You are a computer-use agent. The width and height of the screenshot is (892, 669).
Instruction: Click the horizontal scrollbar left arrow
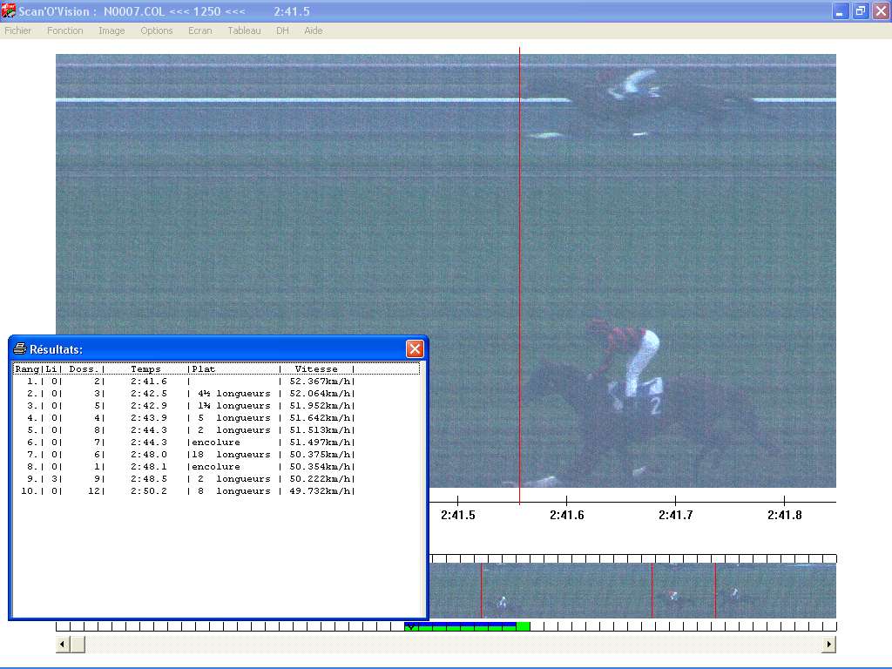(63, 644)
